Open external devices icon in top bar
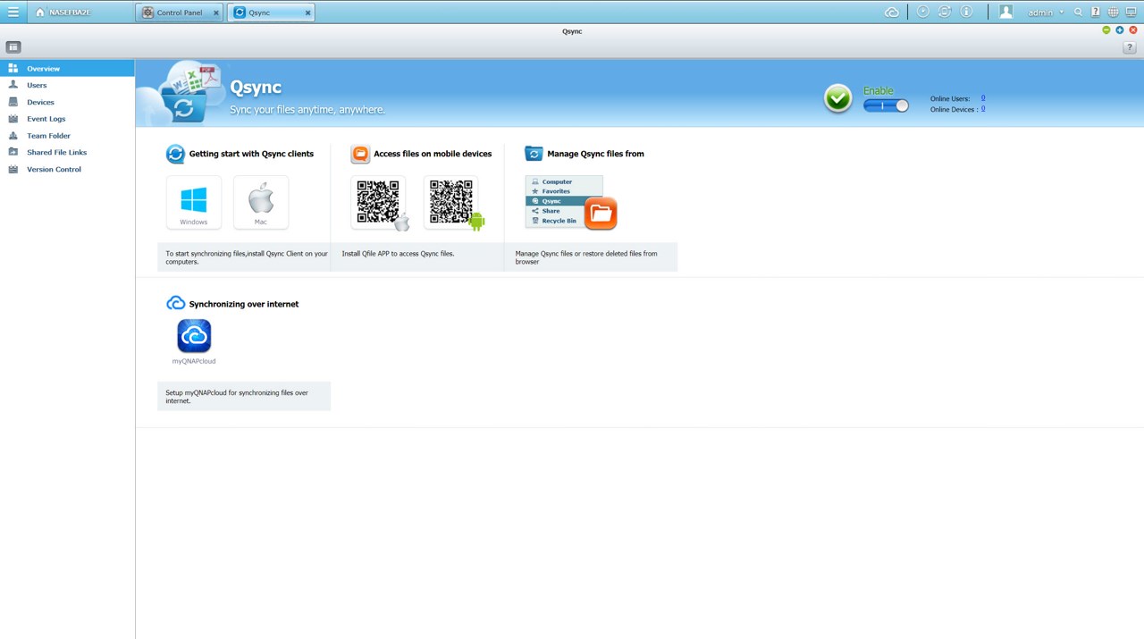Viewport: 1144px width, 639px height. [945, 12]
